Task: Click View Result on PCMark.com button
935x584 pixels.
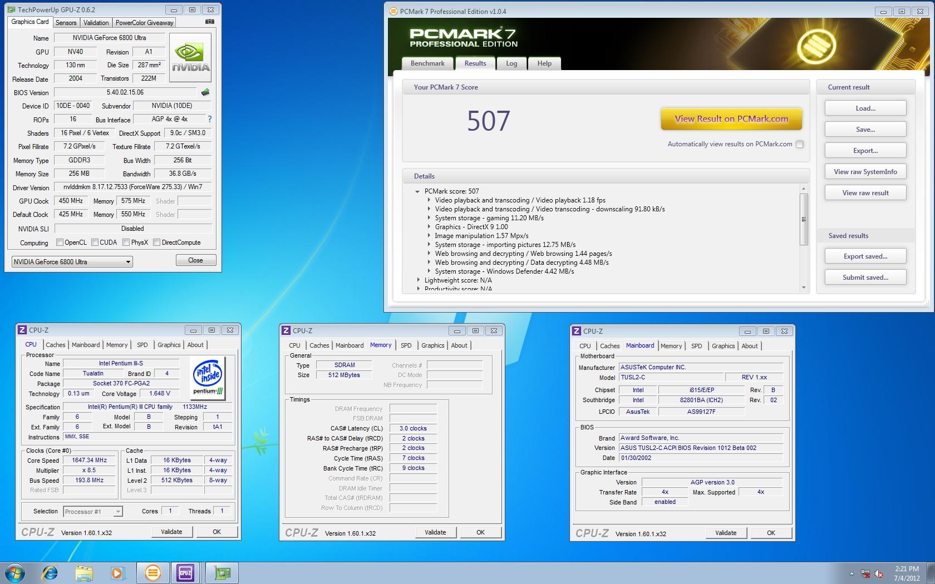Action: pyautogui.click(x=731, y=118)
